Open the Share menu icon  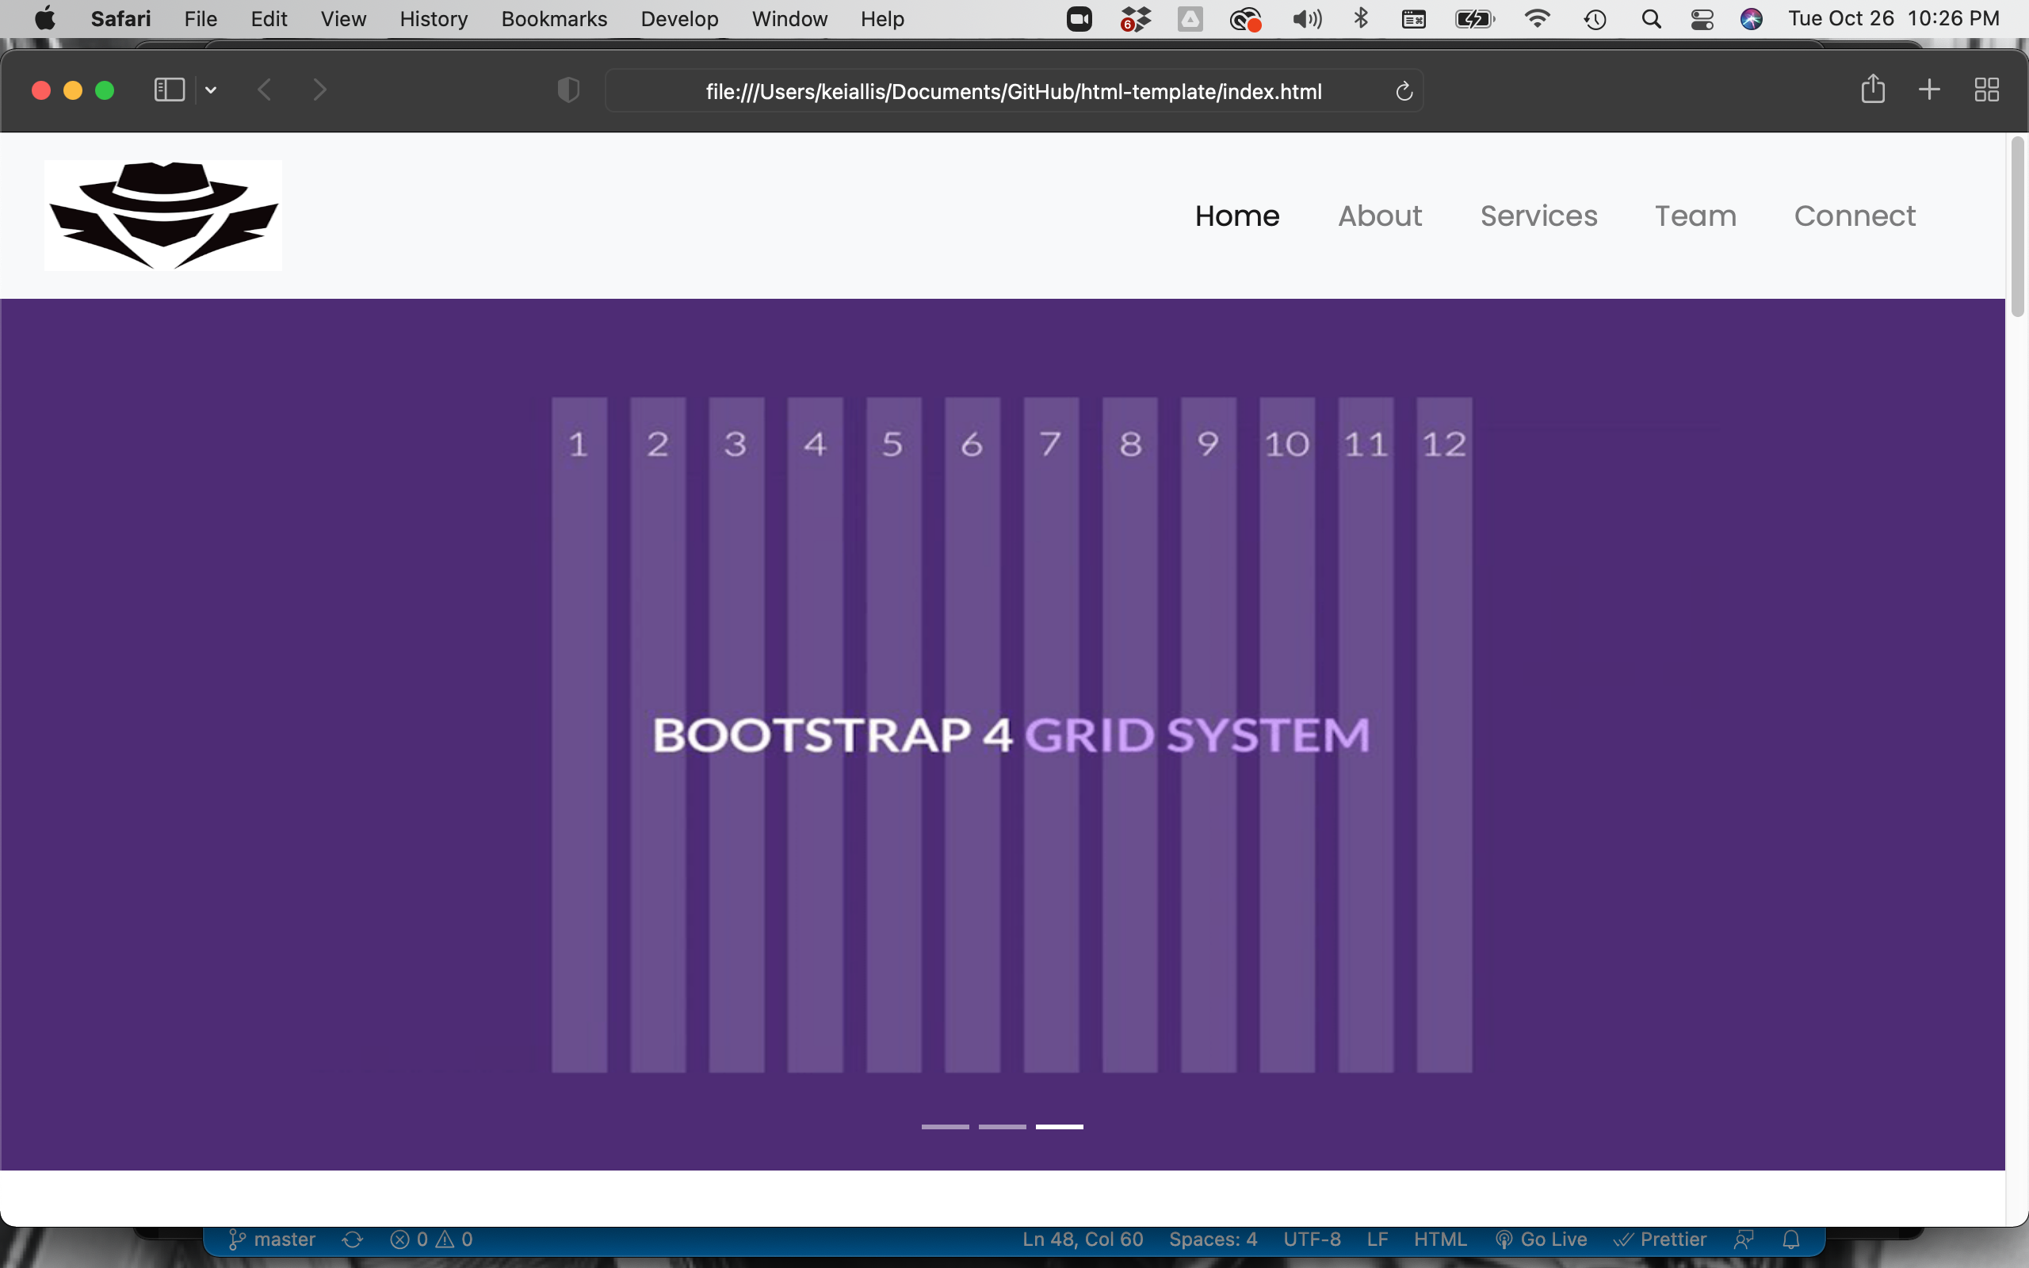tap(1872, 89)
